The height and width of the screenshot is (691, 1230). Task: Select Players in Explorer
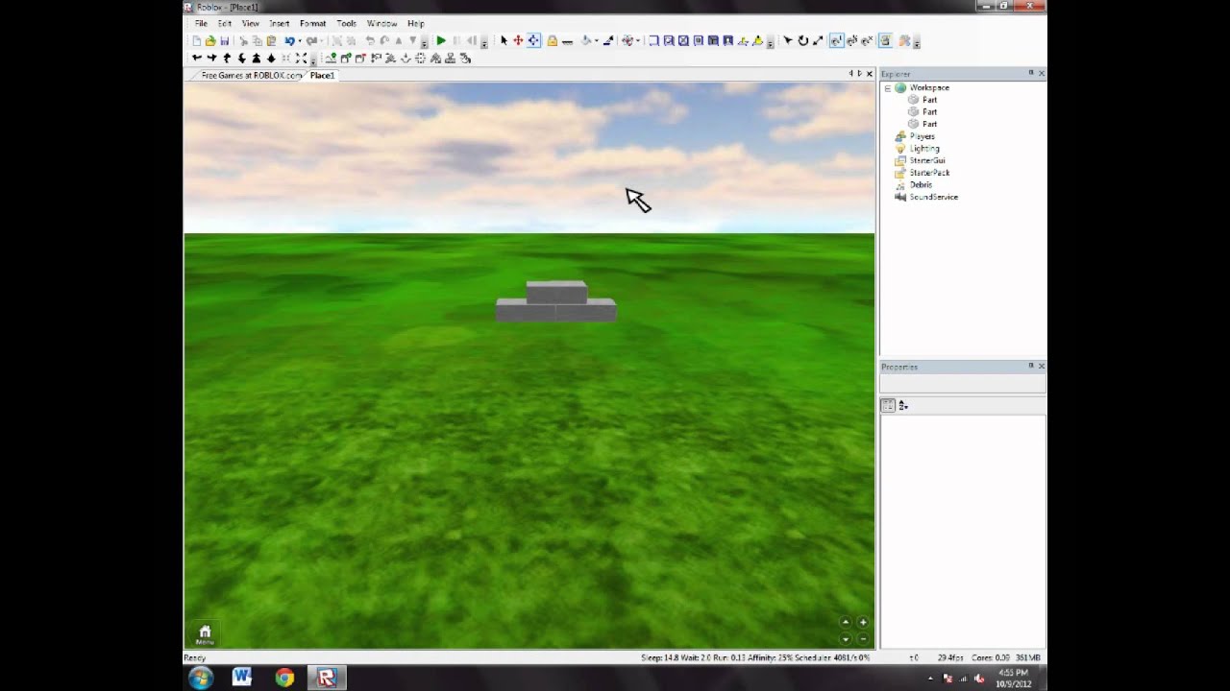pyautogui.click(x=922, y=136)
